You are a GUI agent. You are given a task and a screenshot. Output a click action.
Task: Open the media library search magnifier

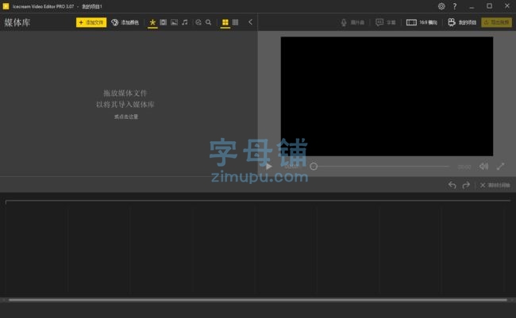point(209,22)
